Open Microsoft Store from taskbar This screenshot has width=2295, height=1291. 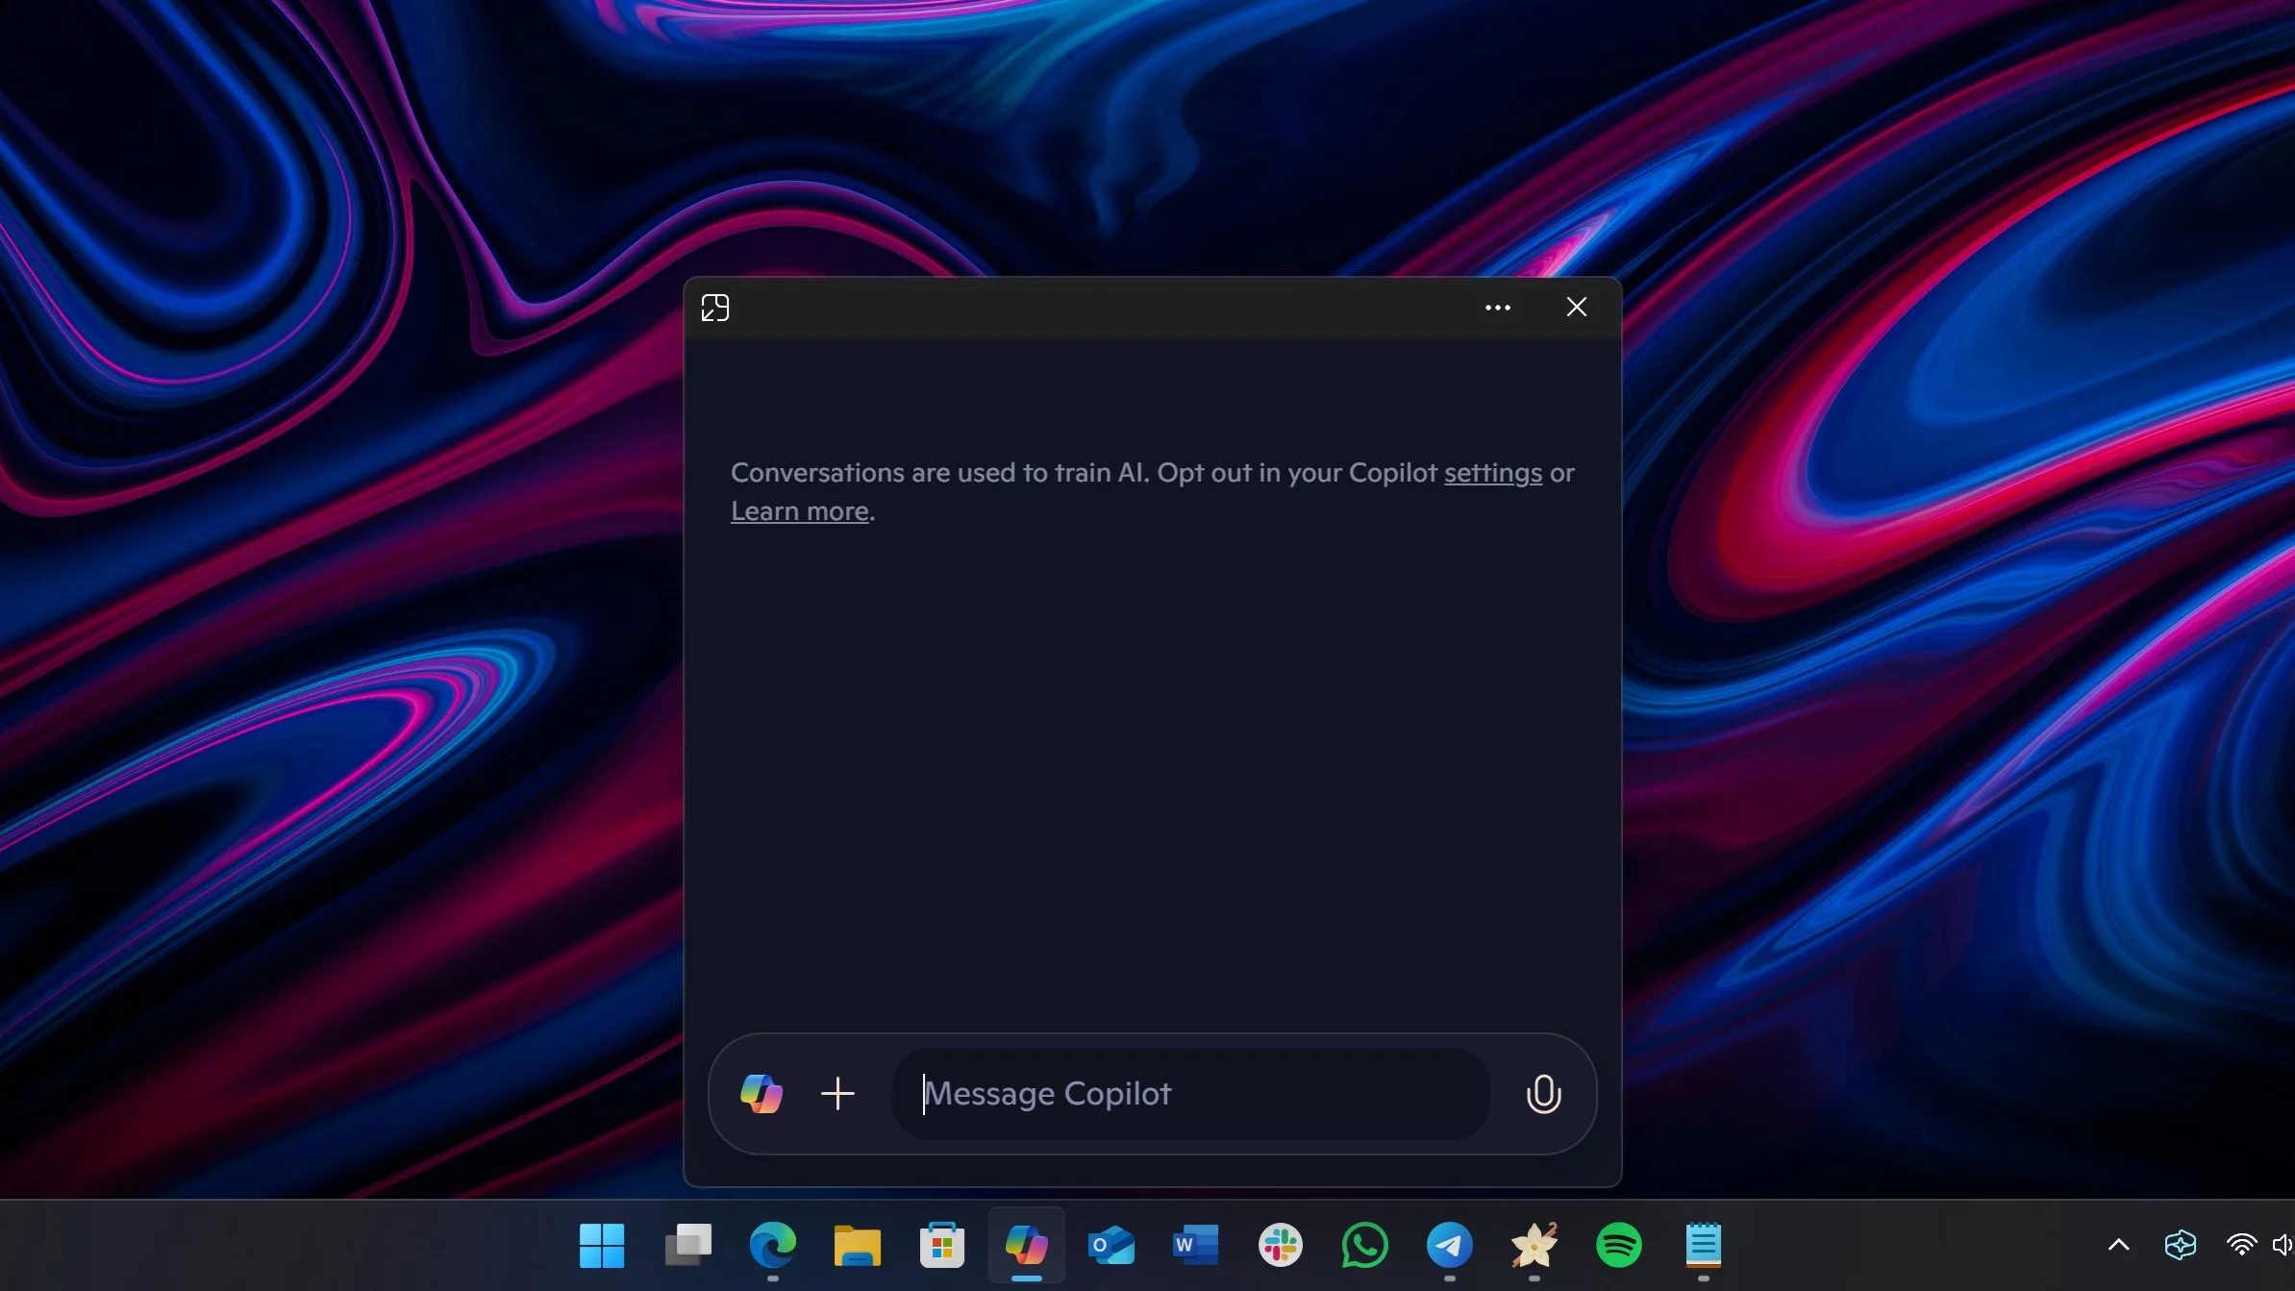(x=941, y=1246)
